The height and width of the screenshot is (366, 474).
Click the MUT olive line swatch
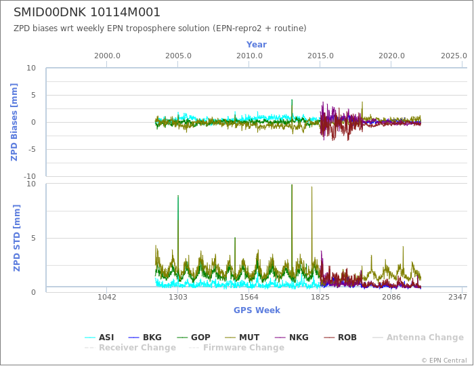230,338
